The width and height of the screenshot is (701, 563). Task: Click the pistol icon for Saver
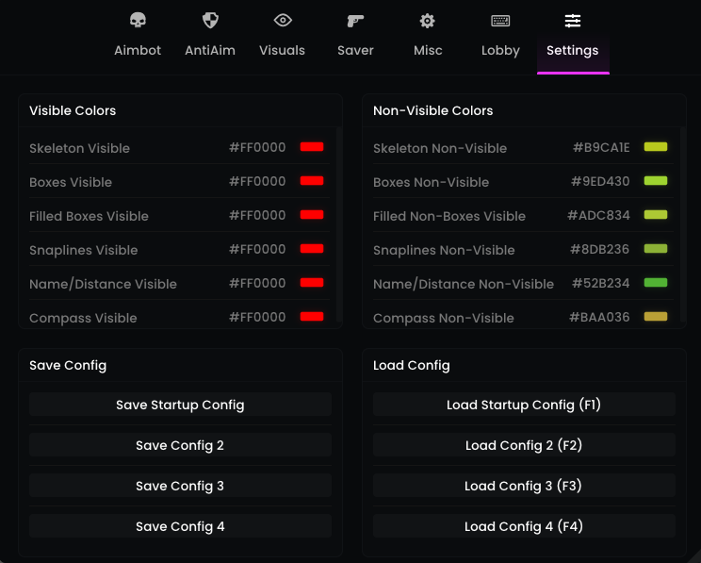[355, 21]
